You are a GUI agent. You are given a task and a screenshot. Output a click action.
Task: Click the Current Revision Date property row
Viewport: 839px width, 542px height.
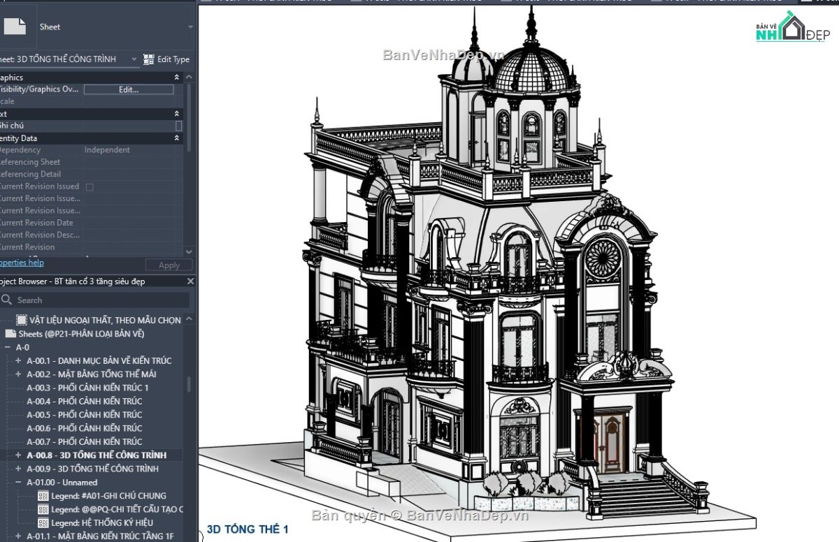[92, 223]
